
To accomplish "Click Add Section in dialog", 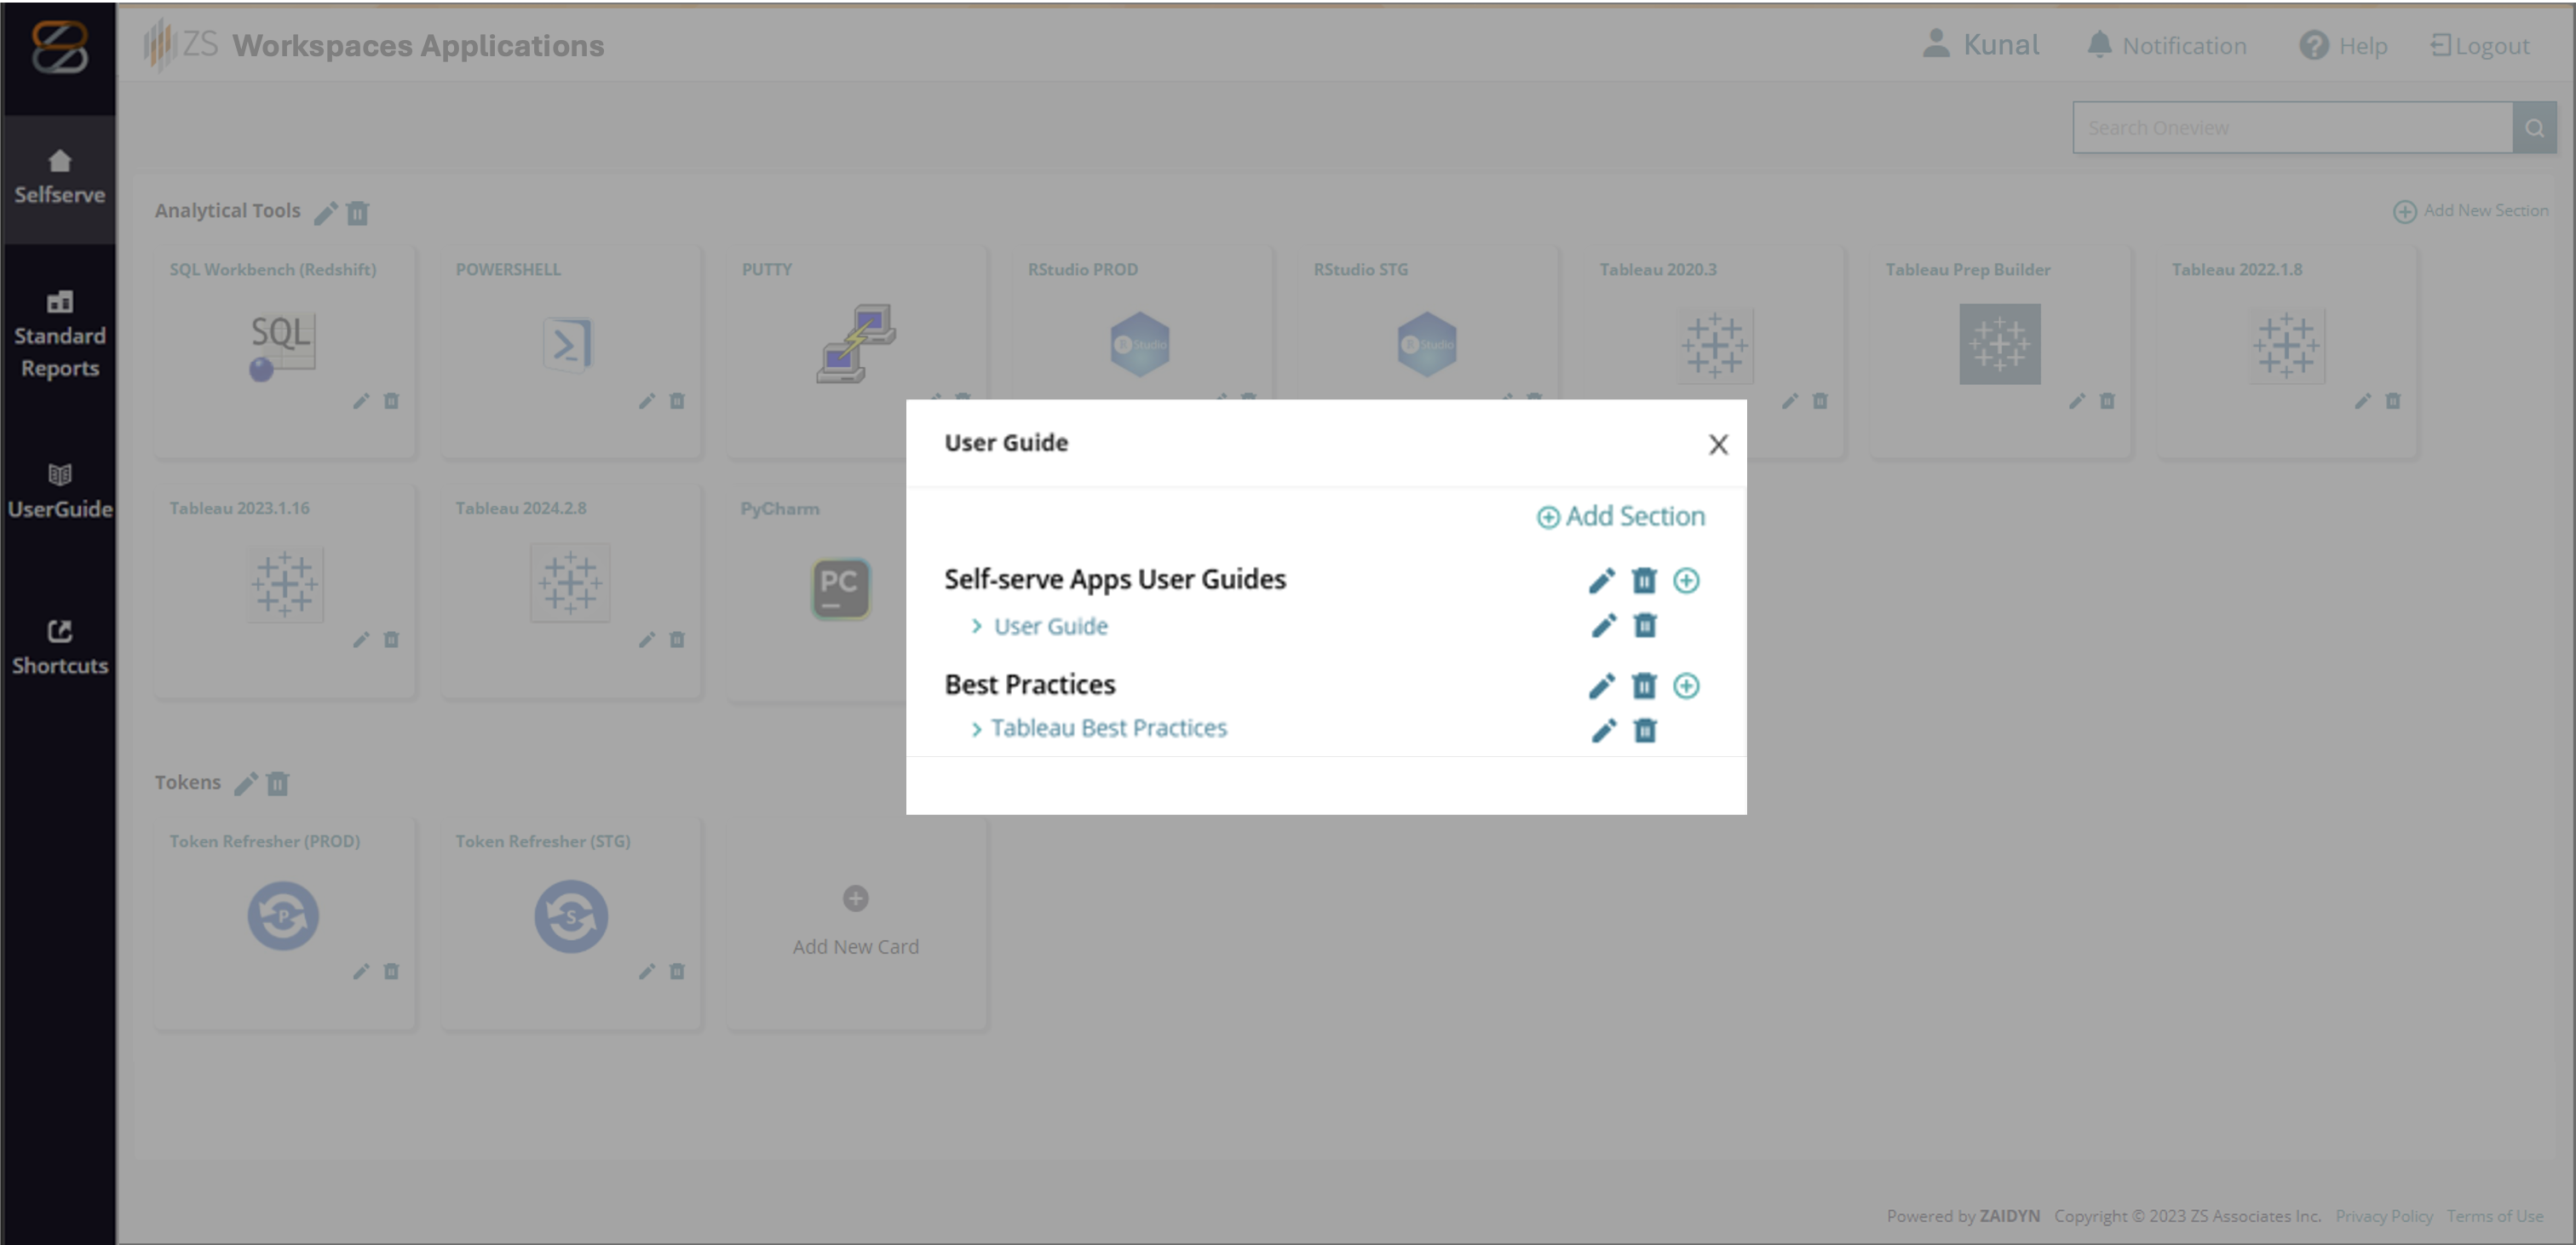I will coord(1621,516).
